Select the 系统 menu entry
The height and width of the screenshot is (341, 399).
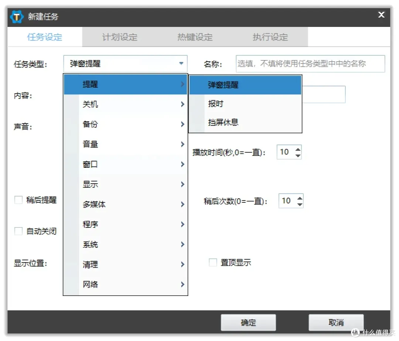91,244
